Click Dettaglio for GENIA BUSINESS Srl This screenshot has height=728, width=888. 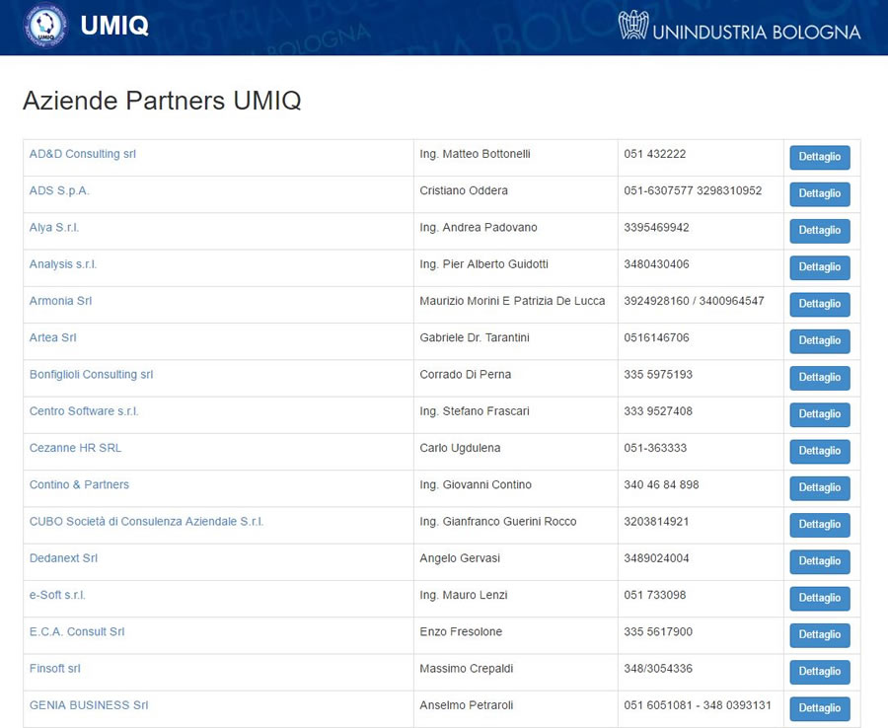(820, 708)
